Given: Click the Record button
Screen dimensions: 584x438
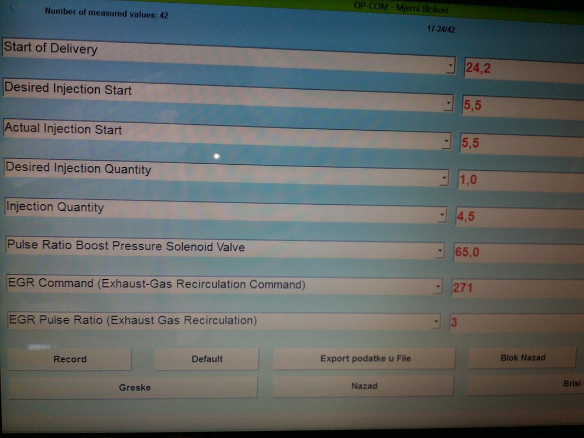Looking at the screenshot, I should tap(70, 359).
